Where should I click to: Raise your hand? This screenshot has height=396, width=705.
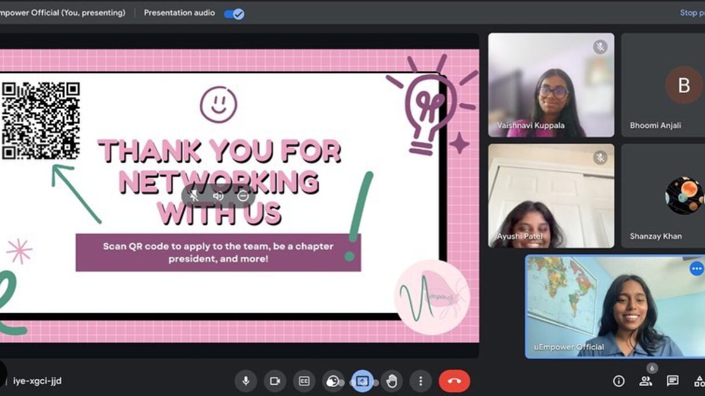click(x=392, y=381)
